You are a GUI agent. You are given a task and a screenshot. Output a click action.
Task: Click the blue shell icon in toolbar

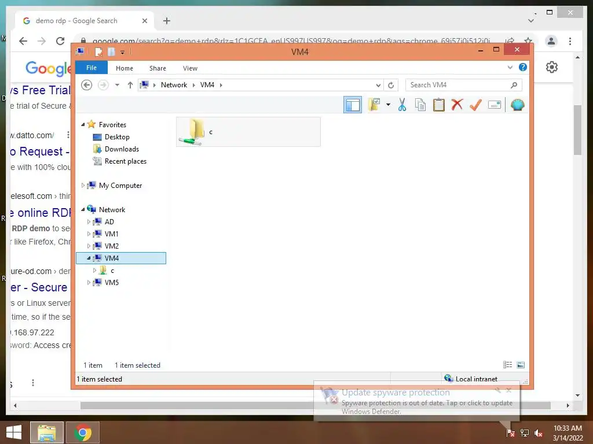(517, 105)
